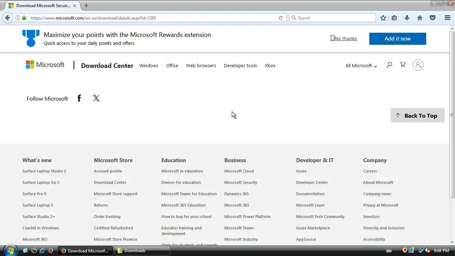Open Surface Laptop Studio 2 link
The image size is (455, 256).
(44, 171)
